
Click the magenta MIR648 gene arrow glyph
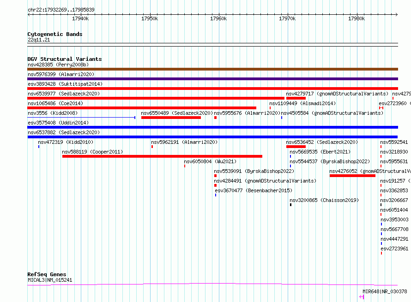pos(362,296)
